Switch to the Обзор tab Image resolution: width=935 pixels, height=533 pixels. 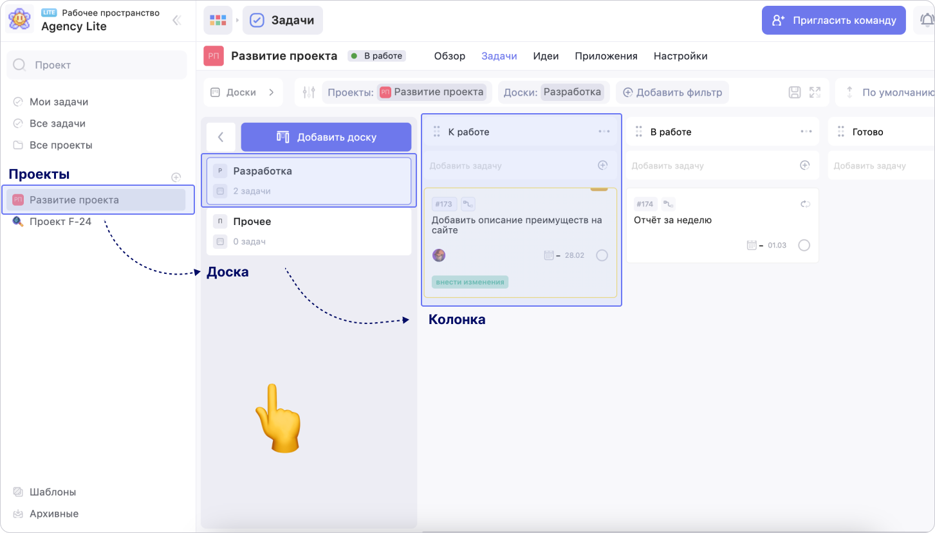point(449,56)
